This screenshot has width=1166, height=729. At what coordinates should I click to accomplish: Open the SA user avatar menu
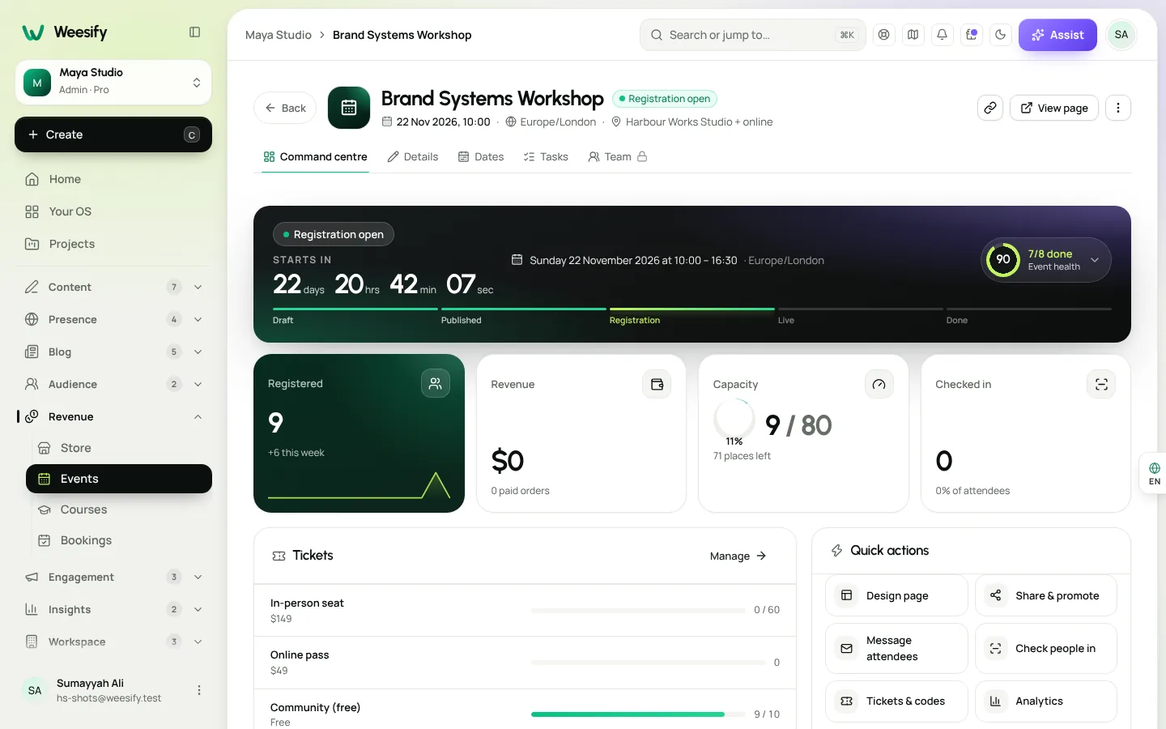coord(1121,35)
